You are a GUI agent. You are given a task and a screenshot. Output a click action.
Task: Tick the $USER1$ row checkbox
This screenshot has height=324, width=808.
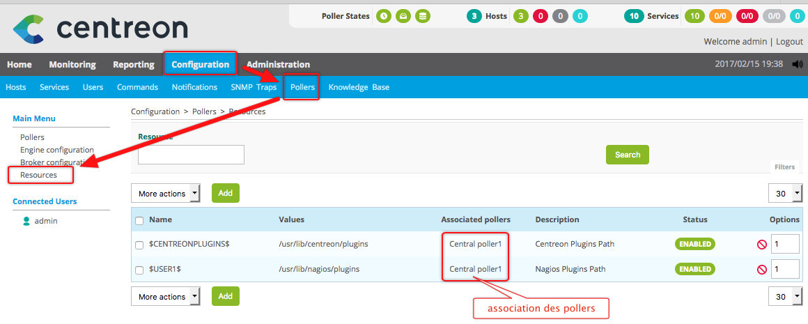tap(139, 269)
